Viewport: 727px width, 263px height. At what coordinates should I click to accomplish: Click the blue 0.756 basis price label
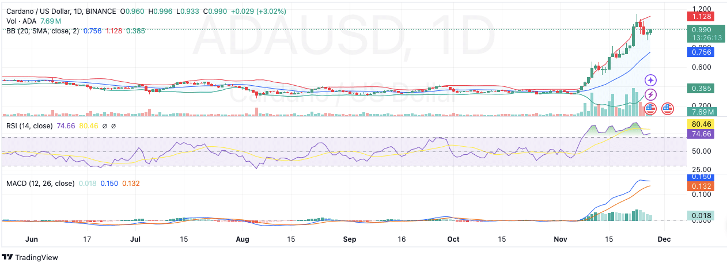[x=702, y=52]
